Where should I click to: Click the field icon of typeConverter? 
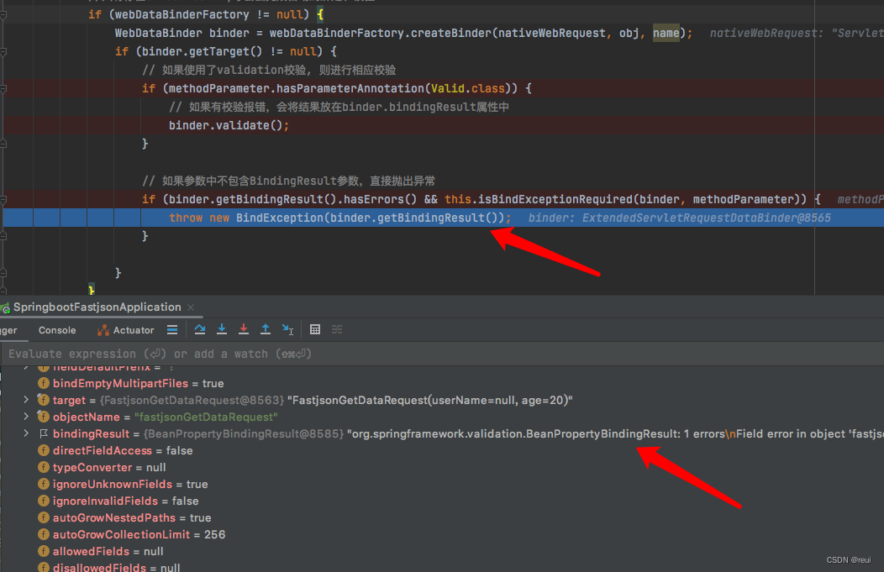44,467
